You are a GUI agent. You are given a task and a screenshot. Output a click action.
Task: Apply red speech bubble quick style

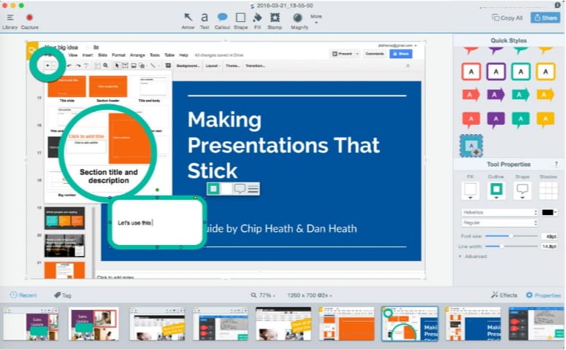471,120
